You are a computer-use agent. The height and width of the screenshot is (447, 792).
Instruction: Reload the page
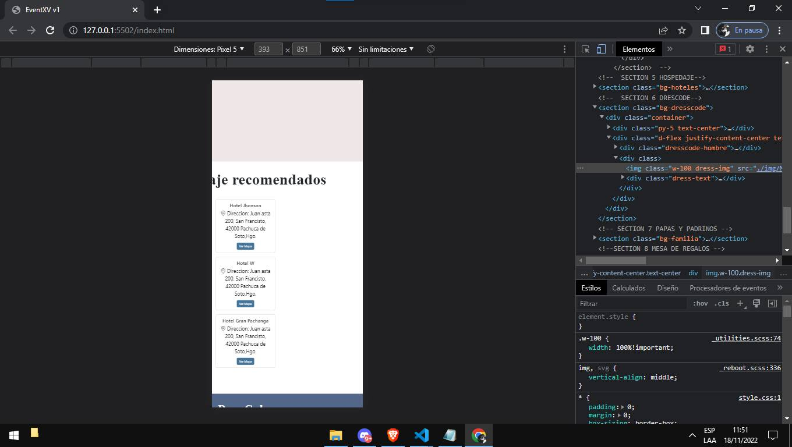50,30
